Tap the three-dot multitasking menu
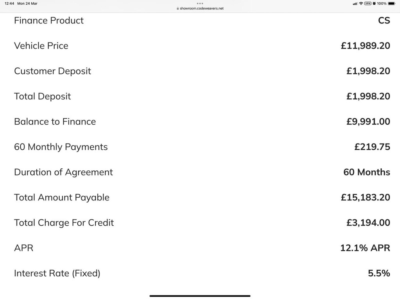Viewport: 400px width, 299px height. click(x=200, y=4)
